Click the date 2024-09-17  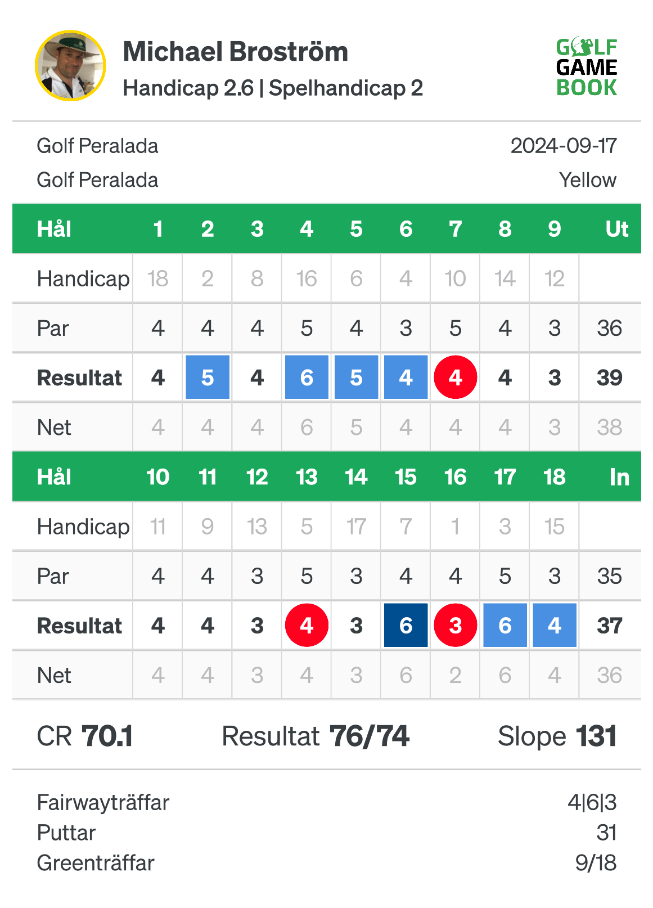[x=564, y=146]
